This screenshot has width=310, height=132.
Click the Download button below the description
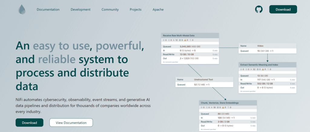tap(29, 123)
